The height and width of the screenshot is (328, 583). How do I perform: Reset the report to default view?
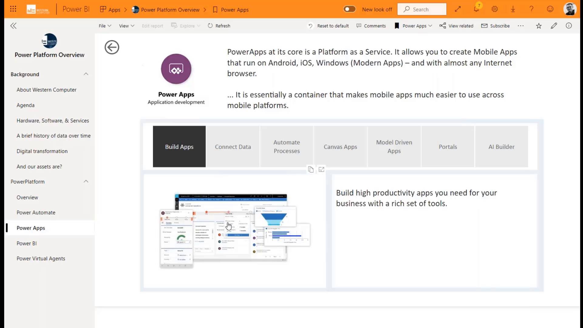coord(328,26)
